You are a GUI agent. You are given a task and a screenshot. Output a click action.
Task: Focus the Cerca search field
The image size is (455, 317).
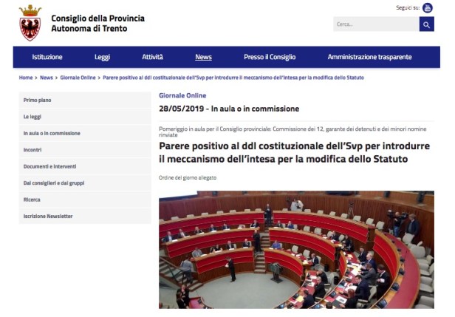tap(376, 24)
